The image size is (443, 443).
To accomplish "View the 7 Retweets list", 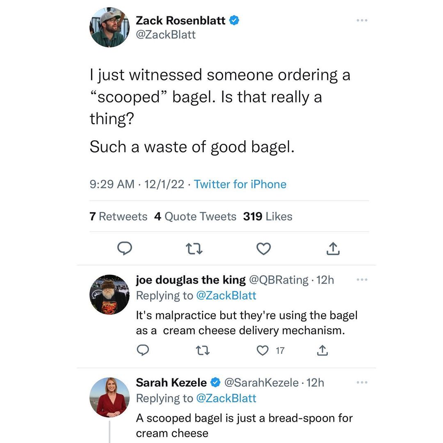I will [x=118, y=216].
